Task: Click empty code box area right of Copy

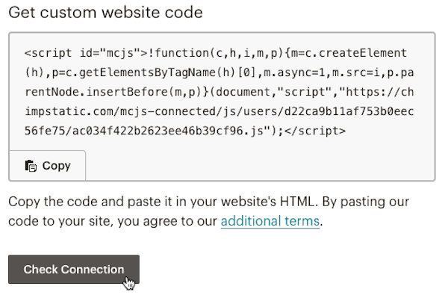Action: coord(260,166)
